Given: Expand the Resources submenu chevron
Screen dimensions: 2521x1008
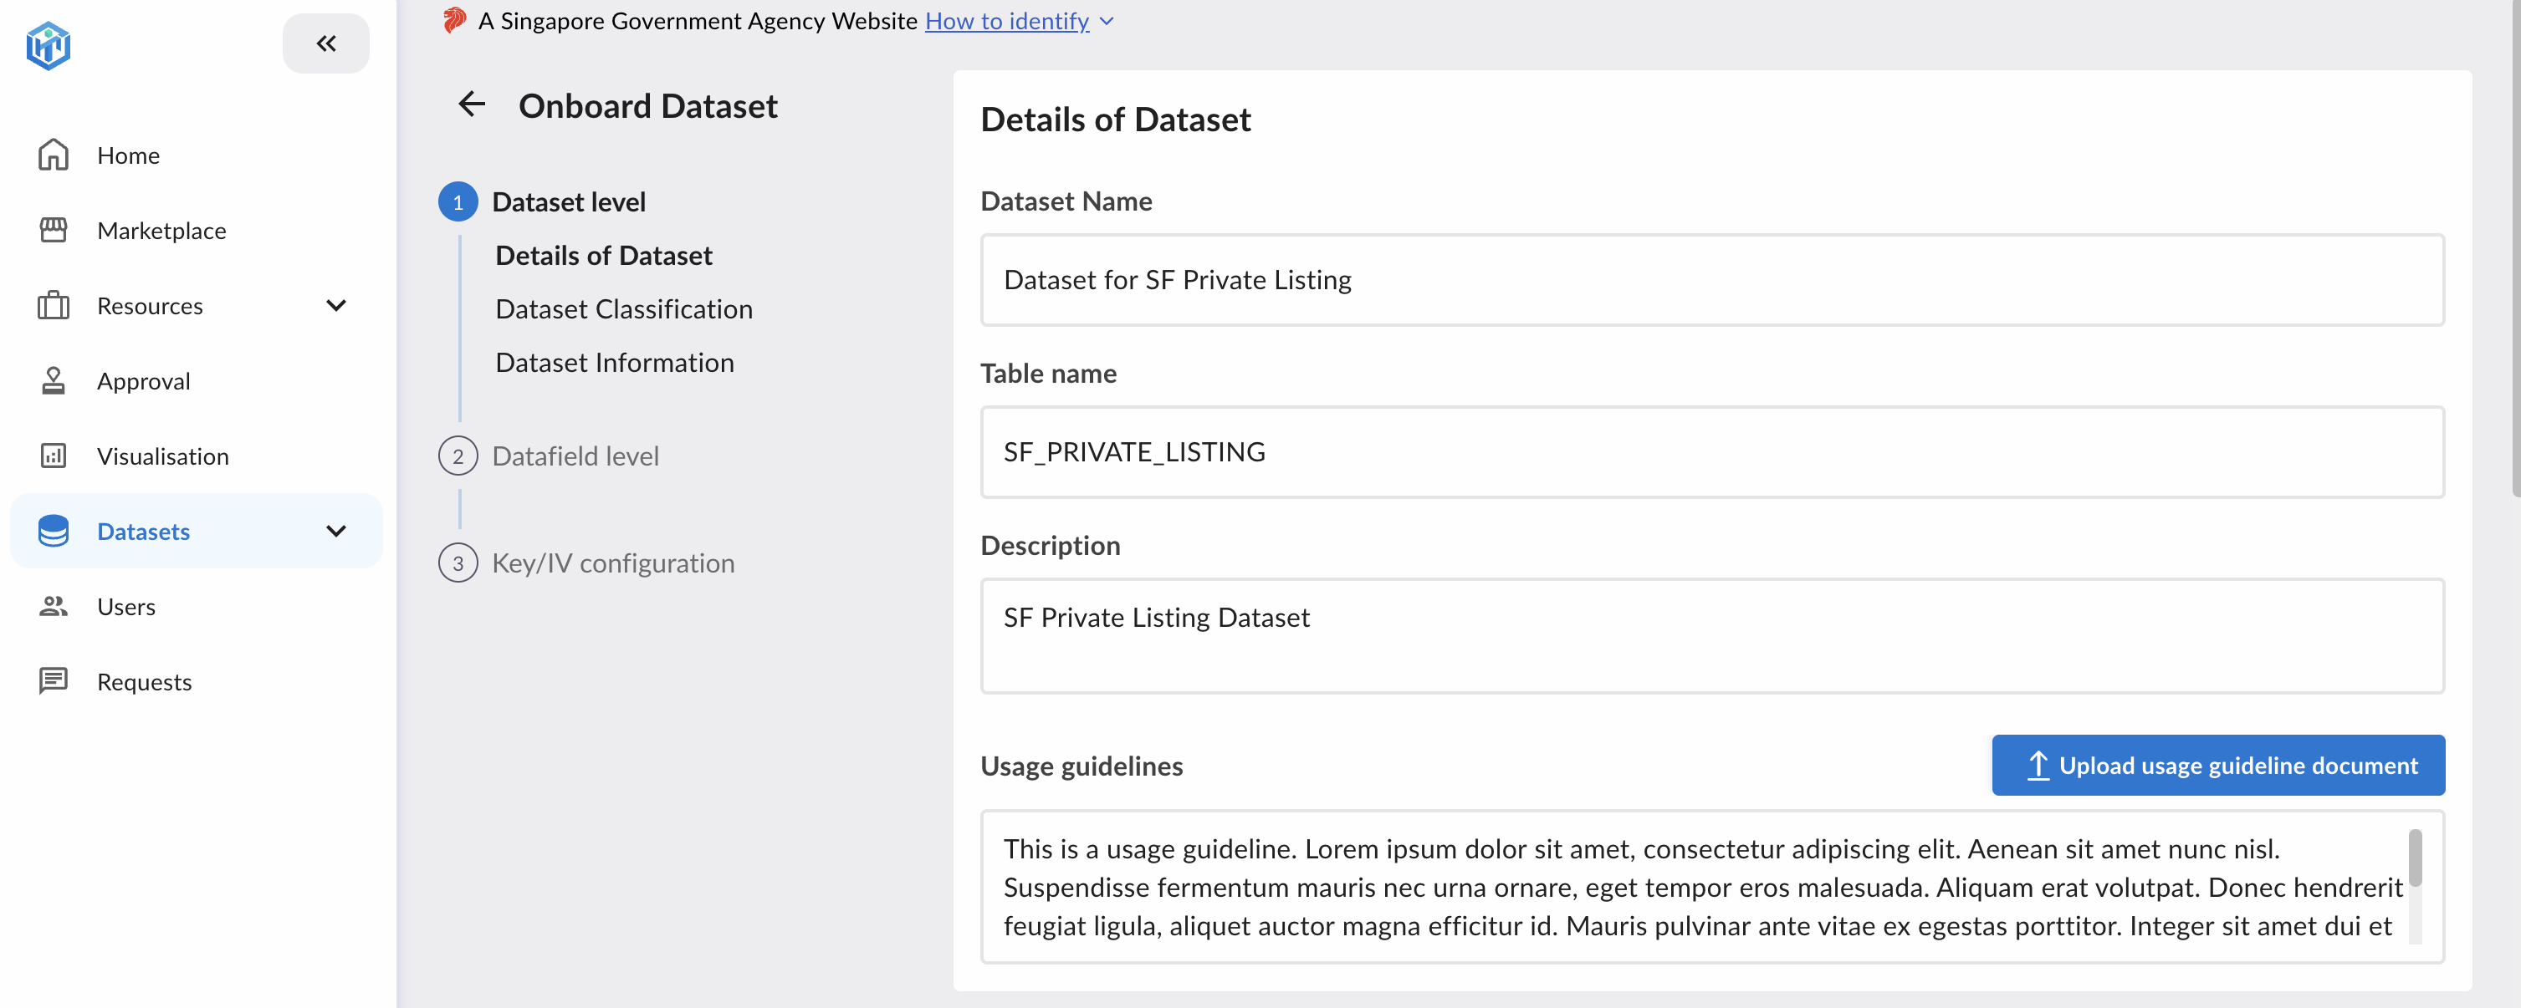Looking at the screenshot, I should pos(335,305).
